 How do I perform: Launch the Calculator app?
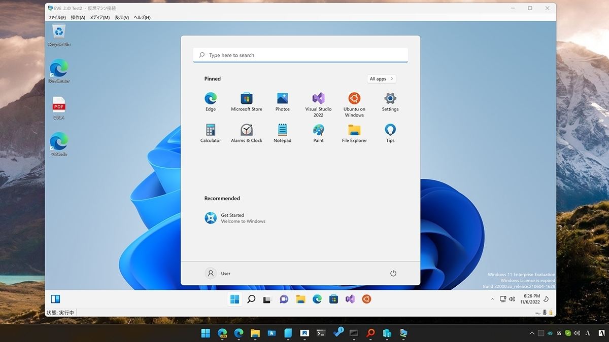(211, 133)
